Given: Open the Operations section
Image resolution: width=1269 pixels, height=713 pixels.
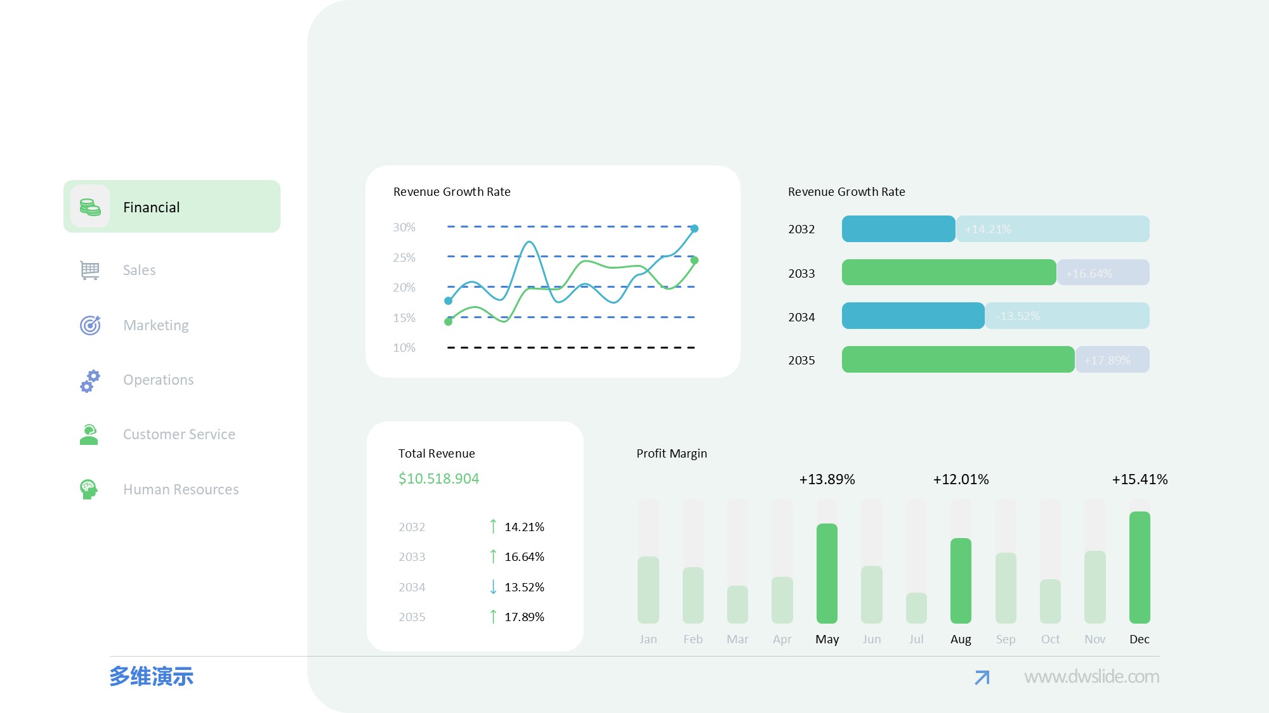Looking at the screenshot, I should [x=159, y=380].
